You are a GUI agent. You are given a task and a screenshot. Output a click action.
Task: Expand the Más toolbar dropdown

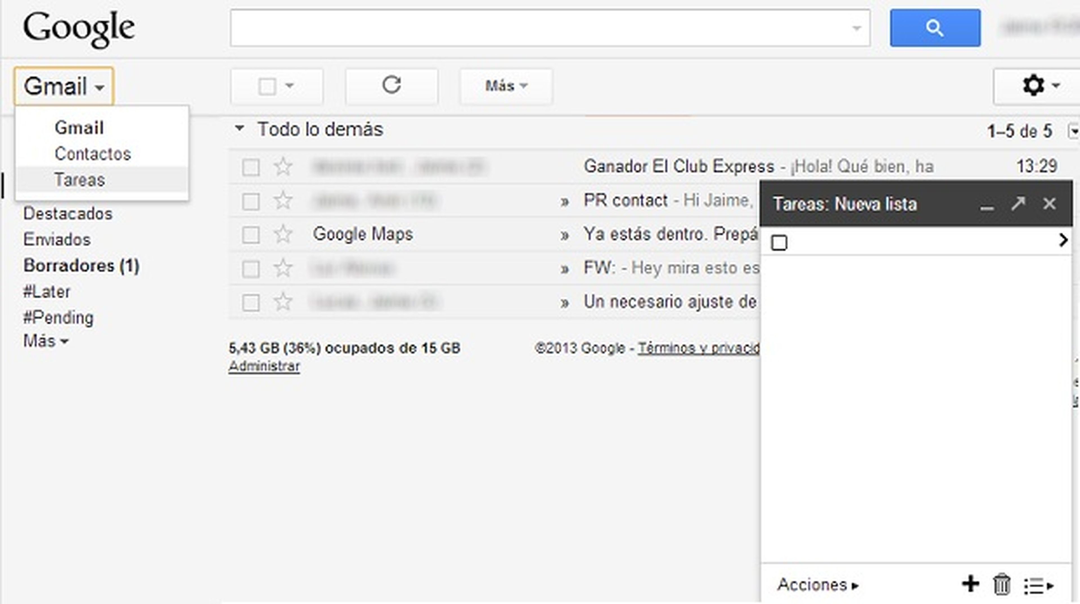pos(506,86)
